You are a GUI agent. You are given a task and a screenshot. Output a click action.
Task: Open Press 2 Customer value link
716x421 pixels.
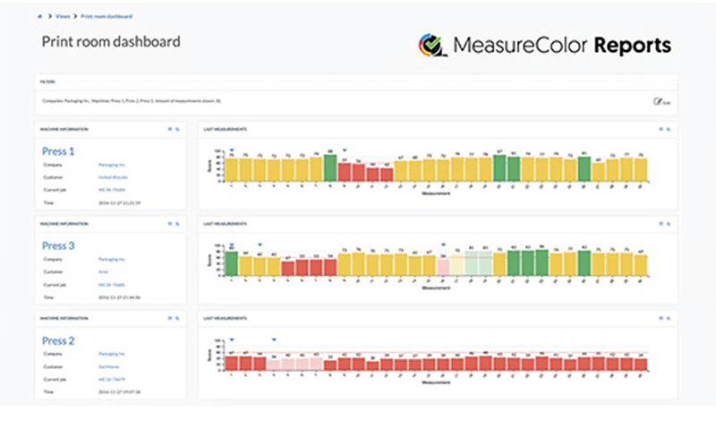[108, 366]
